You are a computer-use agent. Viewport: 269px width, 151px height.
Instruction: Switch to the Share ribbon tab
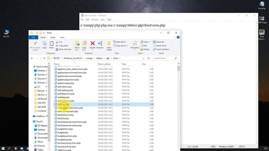click(x=53, y=37)
